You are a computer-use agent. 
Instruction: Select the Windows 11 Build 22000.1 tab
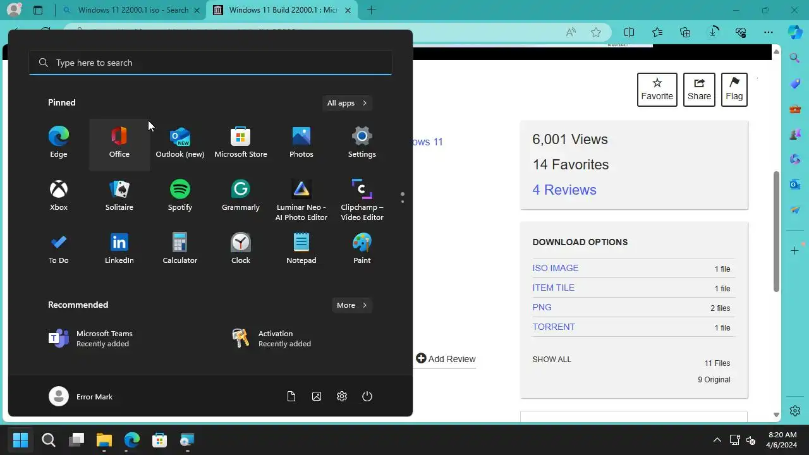282,10
